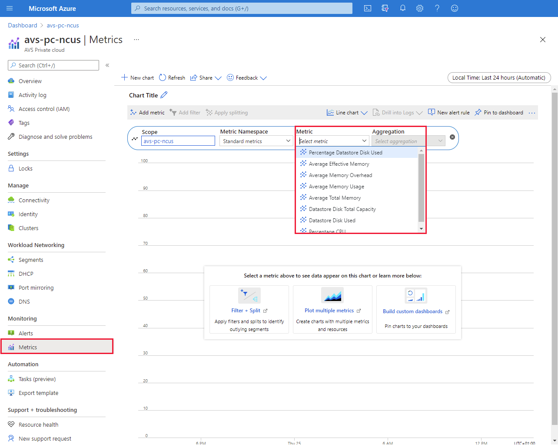Open portal settings gear icon
The image size is (558, 448).
pyautogui.click(x=420, y=8)
